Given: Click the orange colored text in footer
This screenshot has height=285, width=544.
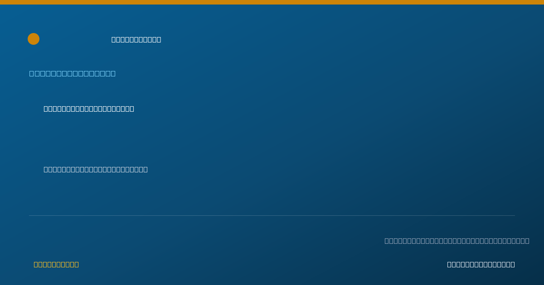Looking at the screenshot, I should pos(56,264).
